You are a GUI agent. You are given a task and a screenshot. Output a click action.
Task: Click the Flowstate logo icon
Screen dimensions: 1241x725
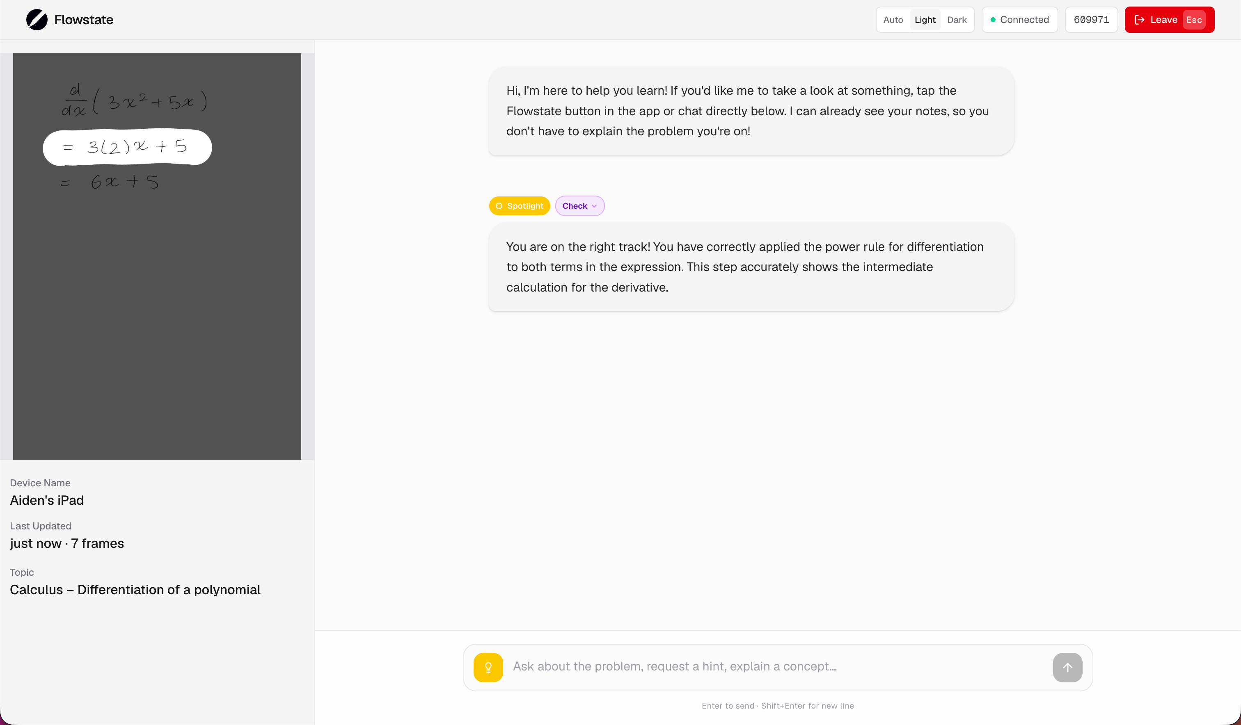[37, 20]
